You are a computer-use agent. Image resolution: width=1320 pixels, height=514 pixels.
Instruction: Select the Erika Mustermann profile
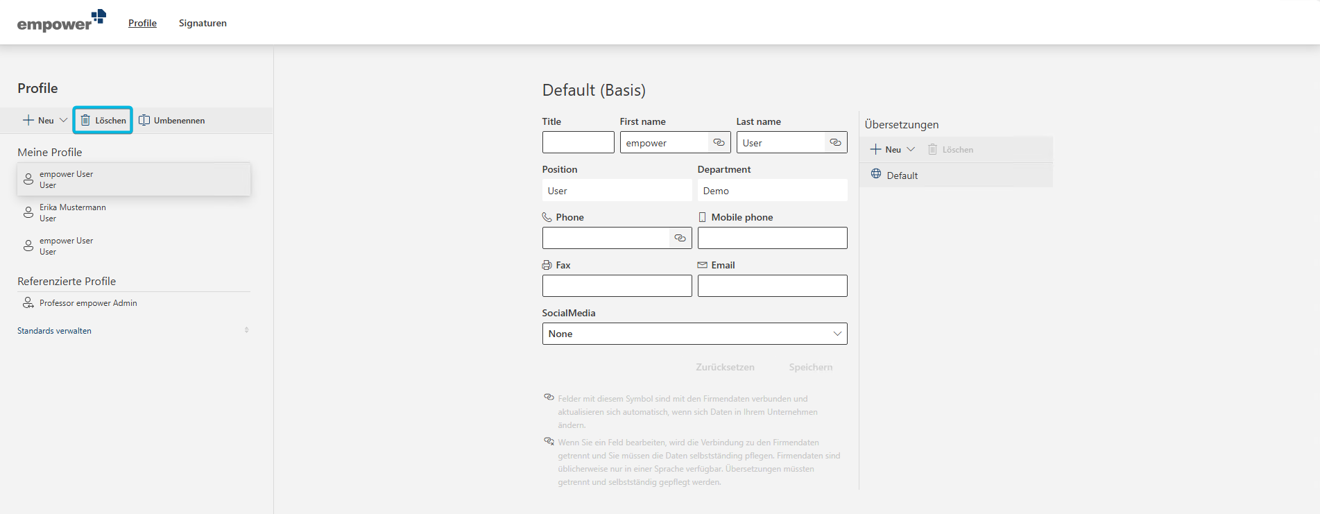point(134,212)
